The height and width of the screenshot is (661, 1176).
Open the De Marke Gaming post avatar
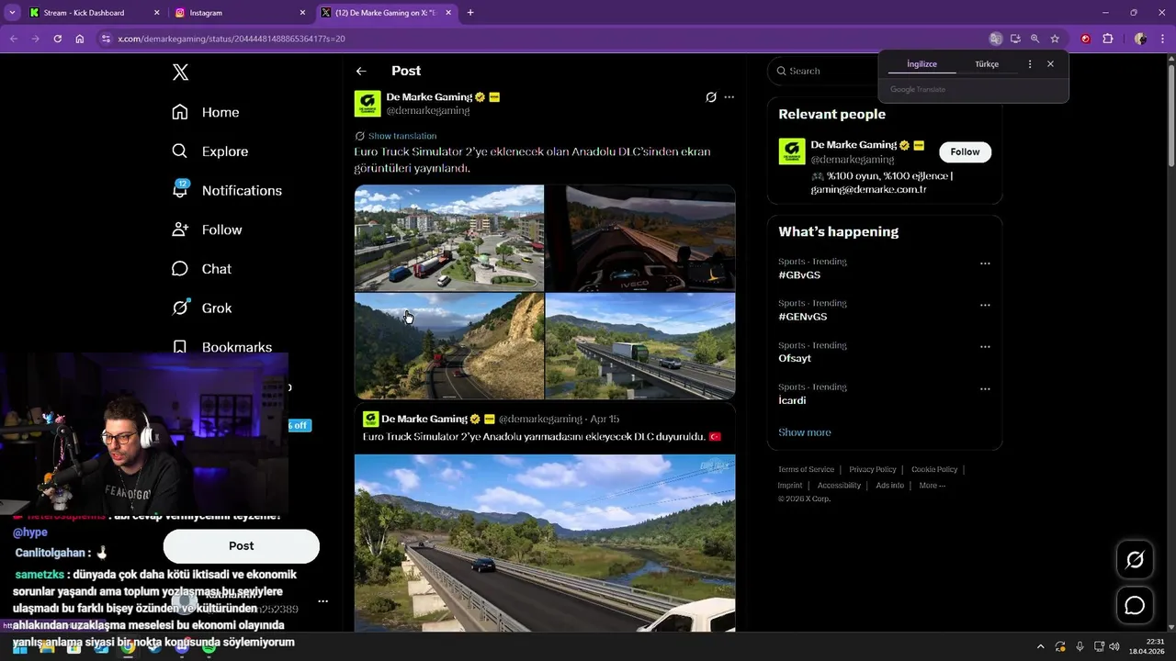(367, 104)
